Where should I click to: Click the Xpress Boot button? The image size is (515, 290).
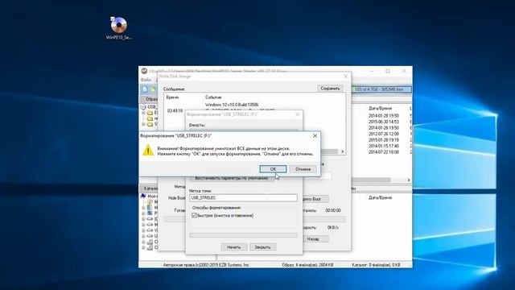click(312, 199)
